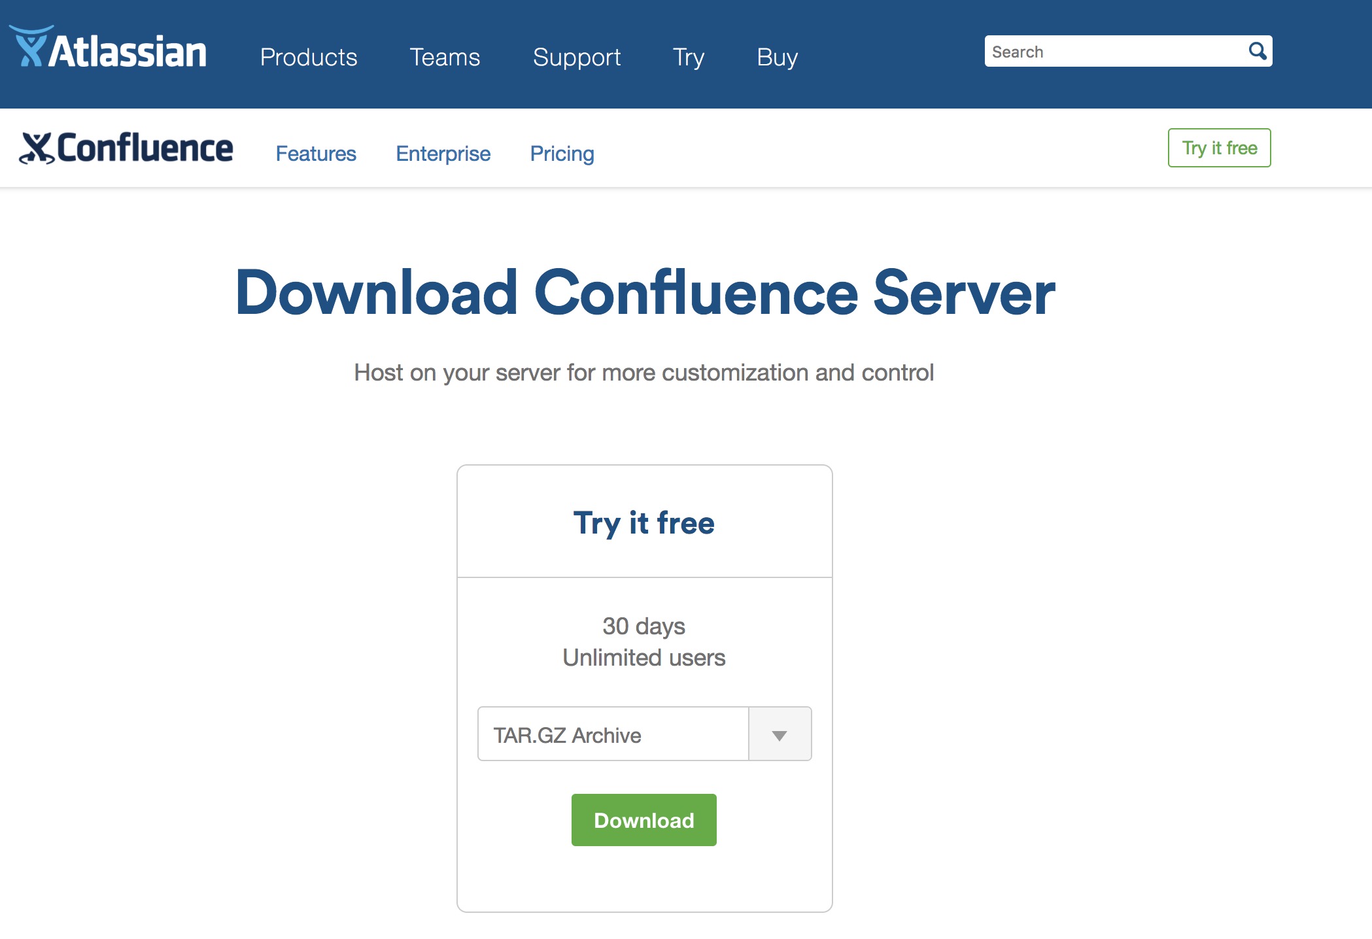Screen dimensions: 1372x939
Task: Expand the archive type dropdown arrow
Action: [779, 734]
